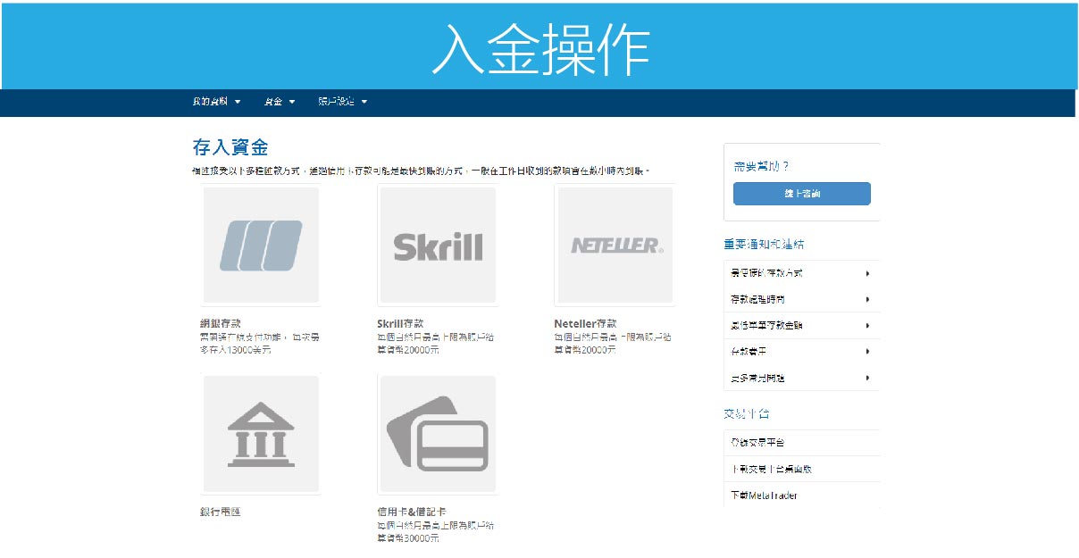The width and height of the screenshot is (1079, 558).
Task: Expand 存款處理時間 row in sidebar
Action: 801,299
